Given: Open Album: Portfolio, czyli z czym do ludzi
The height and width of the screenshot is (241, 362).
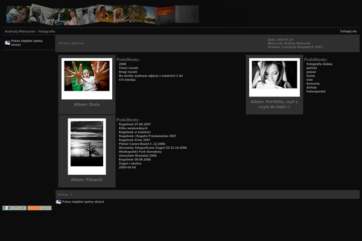Looking at the screenshot, I should pyautogui.click(x=275, y=104).
